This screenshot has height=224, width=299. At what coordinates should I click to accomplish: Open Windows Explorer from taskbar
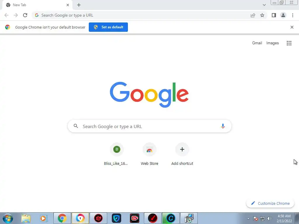(x=26, y=218)
